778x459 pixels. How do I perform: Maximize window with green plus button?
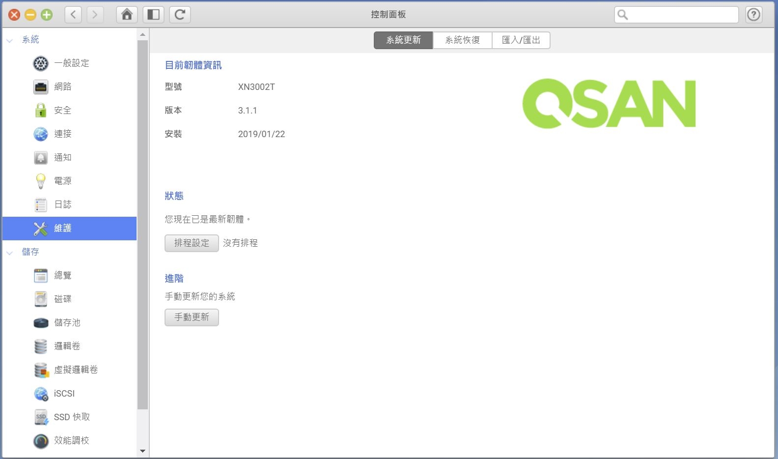[x=47, y=15]
